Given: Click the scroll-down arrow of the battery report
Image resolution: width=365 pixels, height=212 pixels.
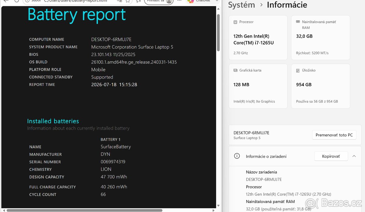Looking at the screenshot, I should coord(218,206).
